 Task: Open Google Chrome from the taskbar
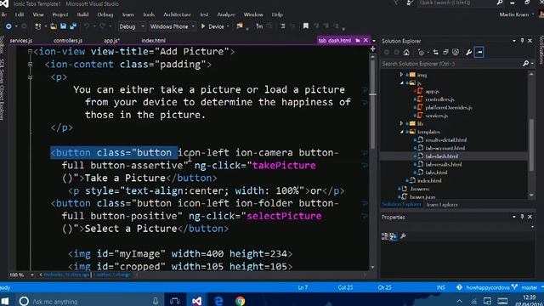240,301
